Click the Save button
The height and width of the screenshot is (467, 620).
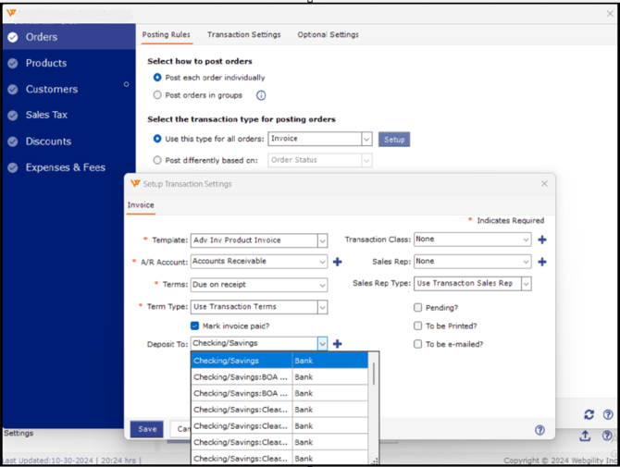(x=146, y=429)
